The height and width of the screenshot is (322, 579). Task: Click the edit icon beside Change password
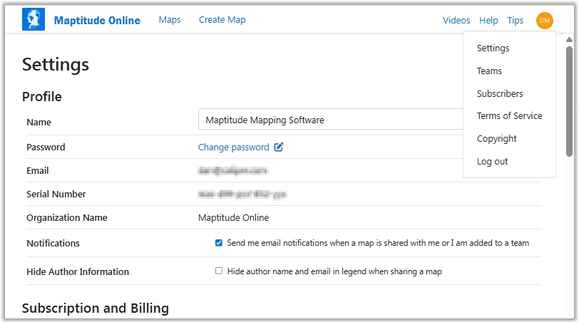pos(279,147)
